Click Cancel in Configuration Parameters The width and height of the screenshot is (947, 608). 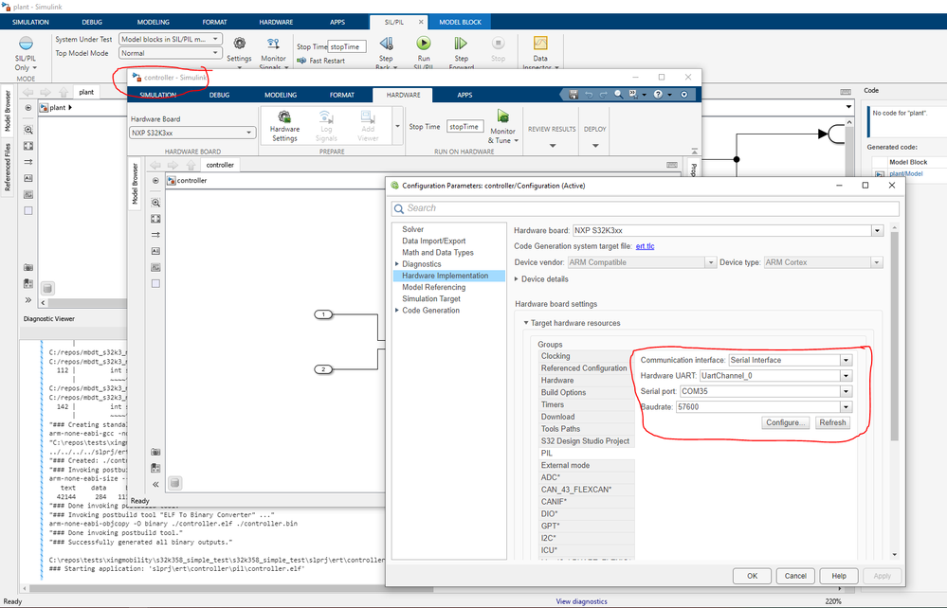795,576
